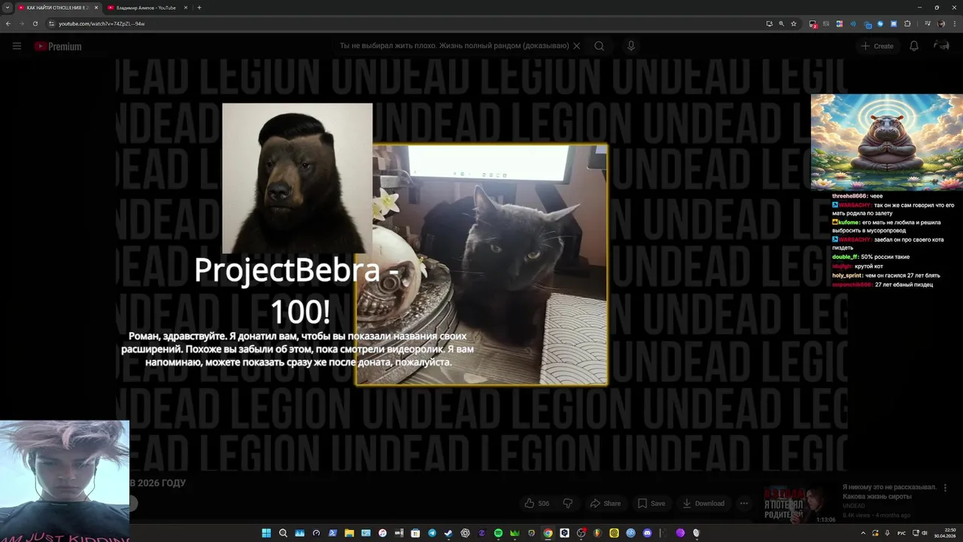This screenshot has height=542, width=963.
Task: Click the YouTube search magnifier button
Action: pyautogui.click(x=599, y=46)
